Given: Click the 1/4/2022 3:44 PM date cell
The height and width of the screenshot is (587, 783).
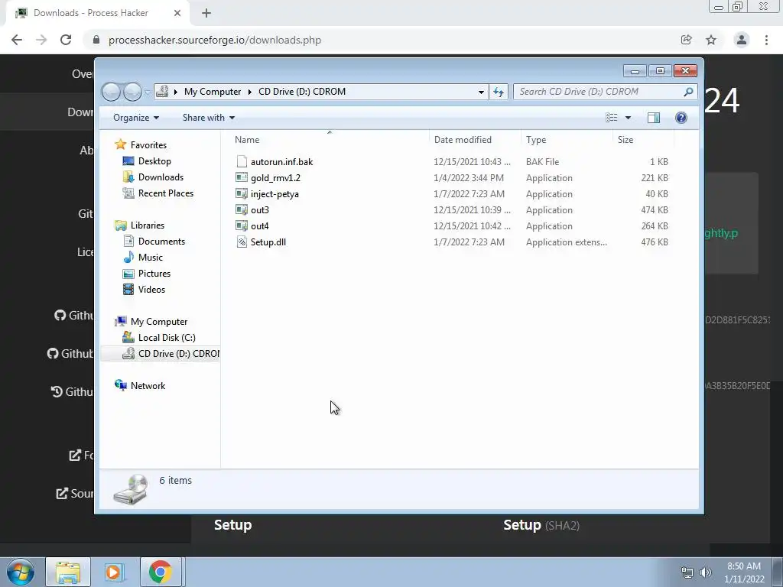Looking at the screenshot, I should point(469,177).
